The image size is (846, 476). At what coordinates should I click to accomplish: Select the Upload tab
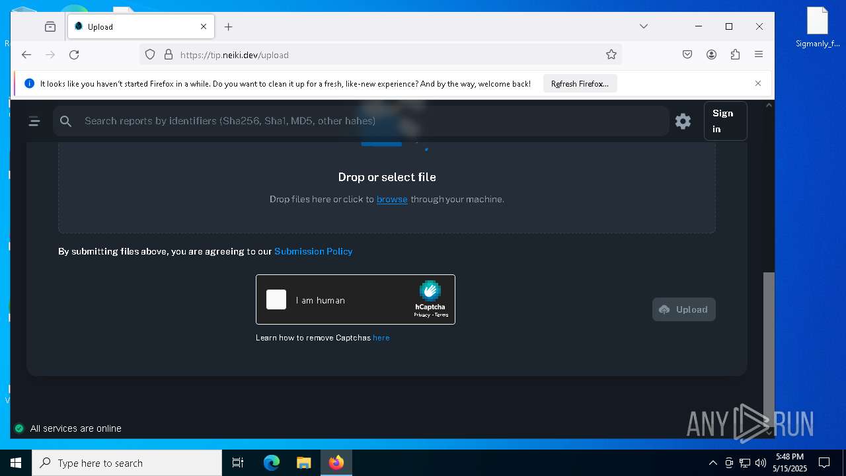141,26
